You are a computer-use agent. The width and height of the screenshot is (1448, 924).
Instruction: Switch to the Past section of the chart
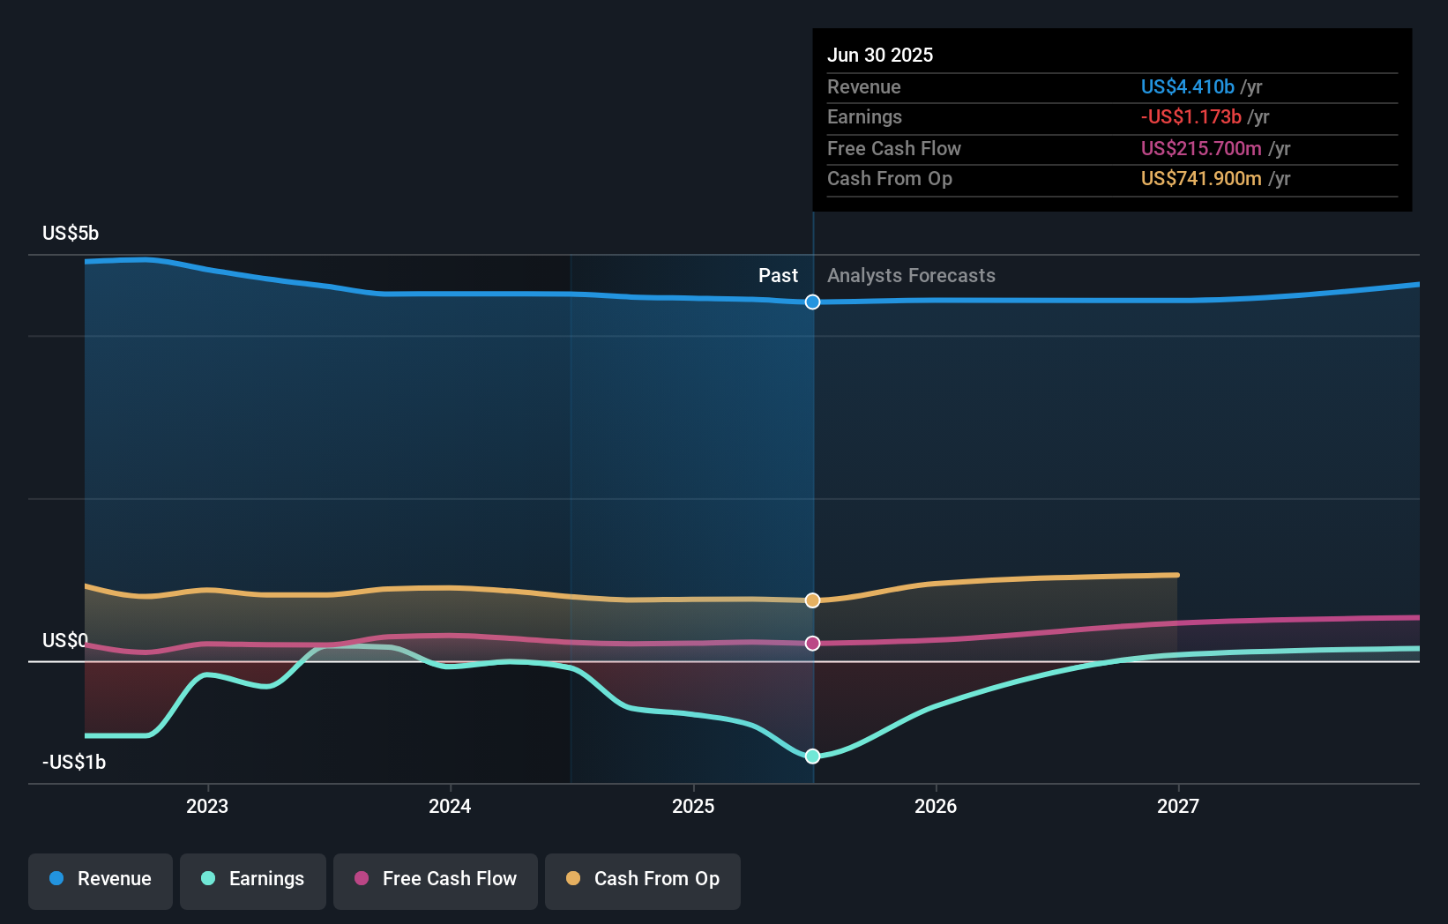coord(778,275)
